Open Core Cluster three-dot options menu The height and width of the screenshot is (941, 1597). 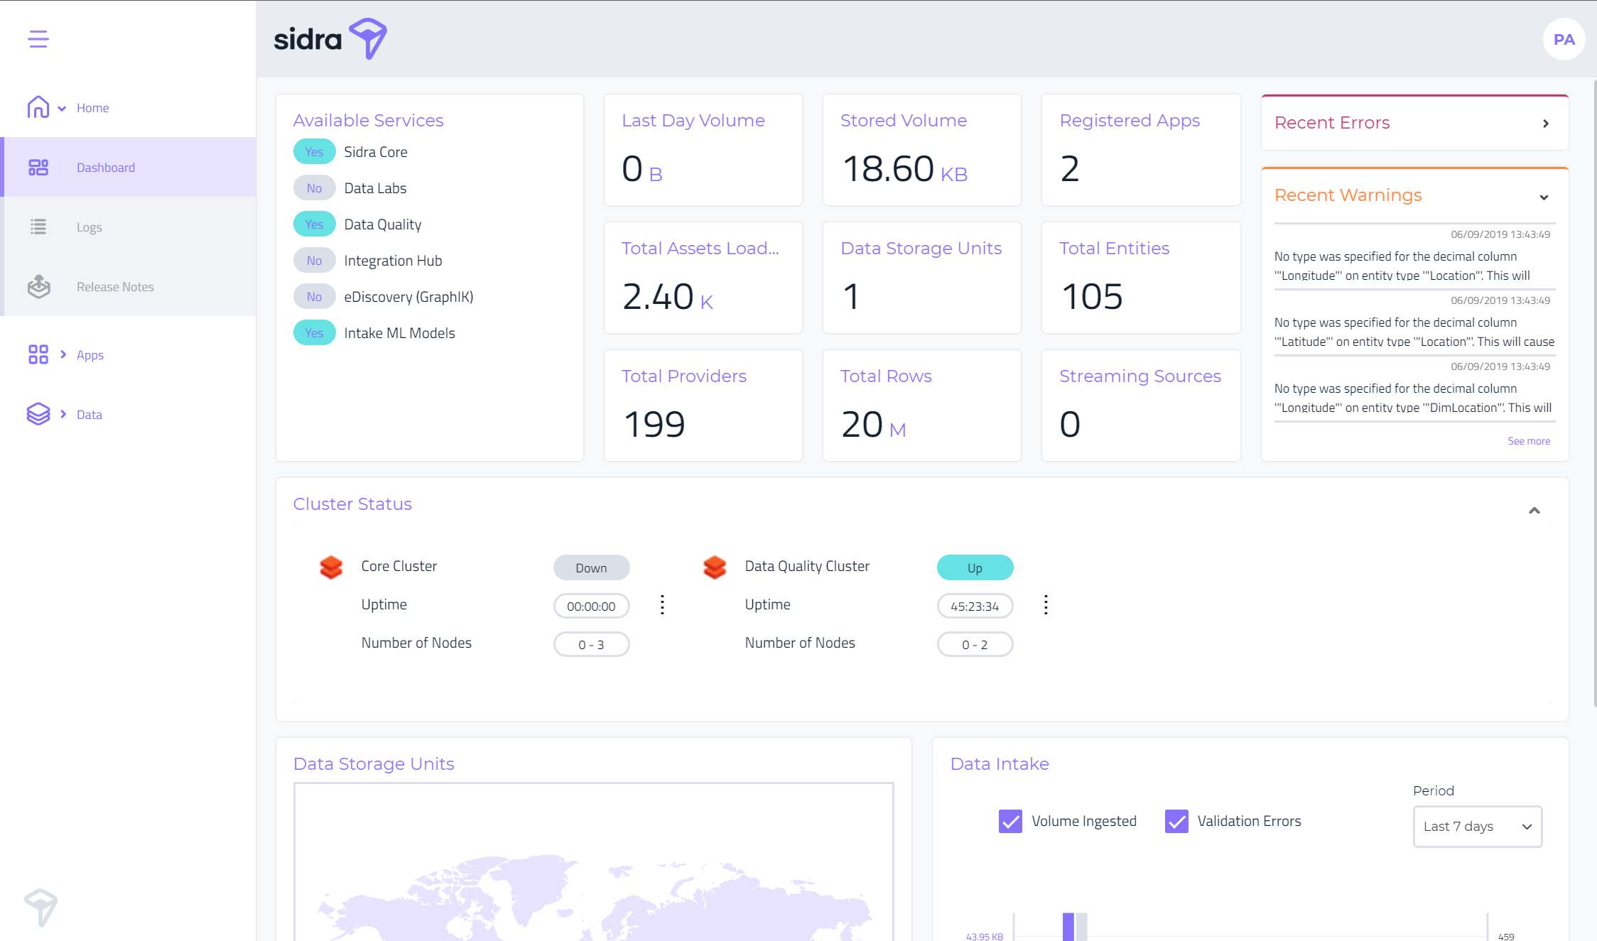tap(662, 605)
